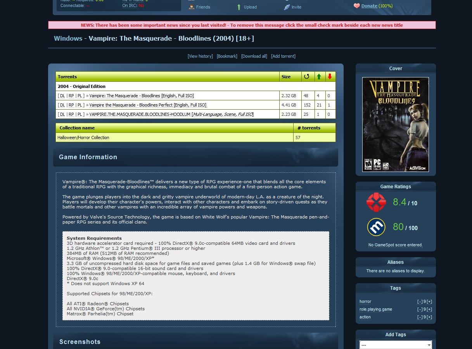Click the Invite feather icon

(x=287, y=7)
